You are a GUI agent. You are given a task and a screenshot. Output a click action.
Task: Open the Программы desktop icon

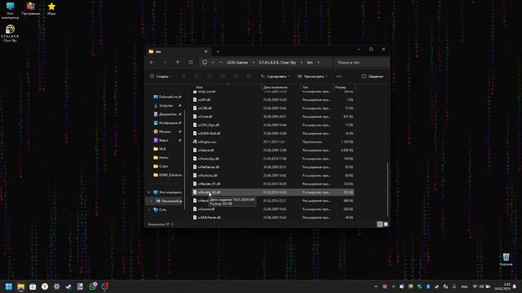31,9
